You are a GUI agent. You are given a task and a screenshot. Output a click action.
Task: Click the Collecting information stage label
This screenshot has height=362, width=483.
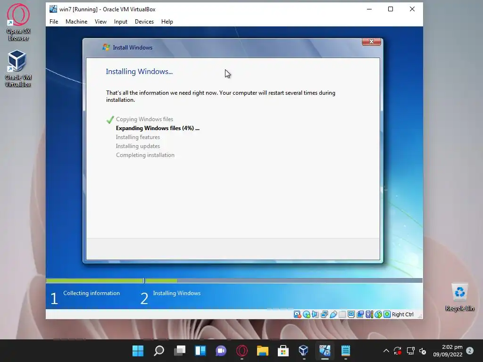[x=92, y=293]
